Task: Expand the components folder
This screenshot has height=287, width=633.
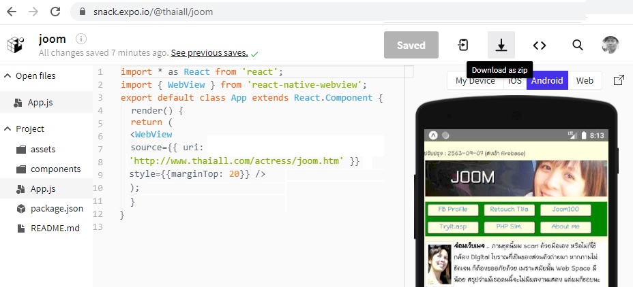Action: (55, 169)
